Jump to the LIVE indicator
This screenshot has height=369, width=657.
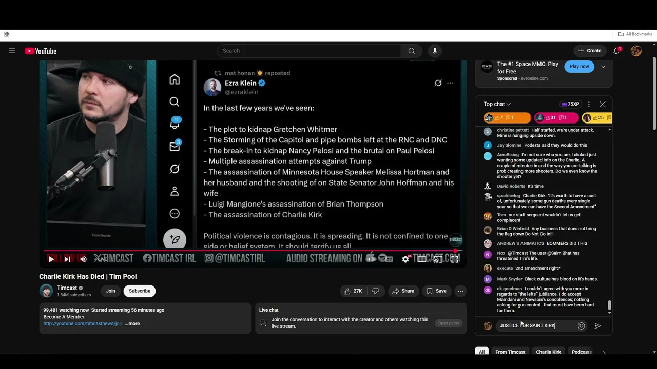[102, 259]
